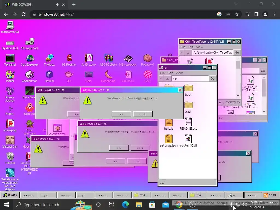Open the 3D teapot icon

[69, 77]
